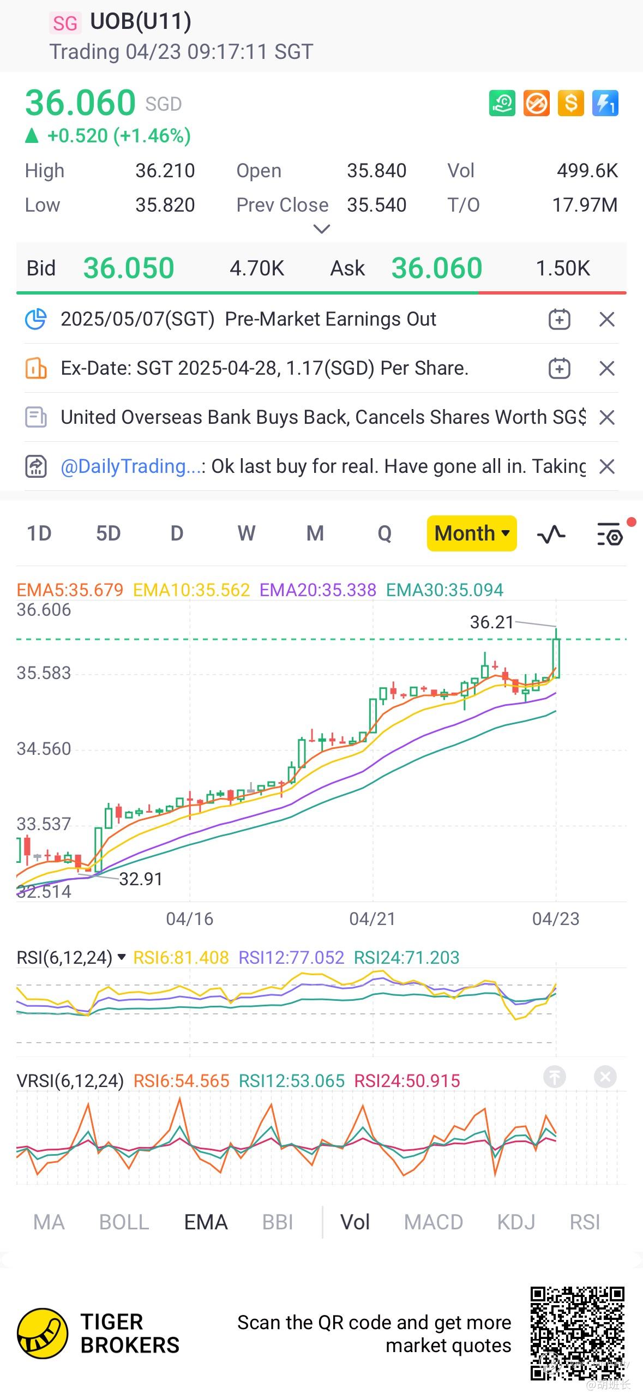Viewport: 643px width, 1399px height.
Task: Move the VRSI panel to top
Action: (555, 1077)
